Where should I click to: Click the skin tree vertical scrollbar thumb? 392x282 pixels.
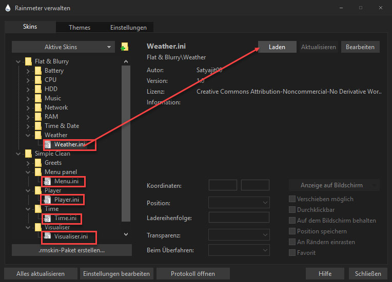126,144
